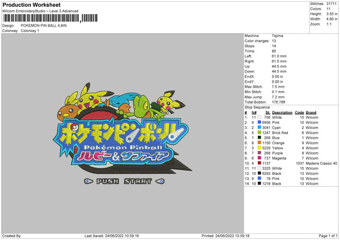This screenshot has width=340, height=240.
Task: Select the cyan swatch in stop 3
Action: [x=259, y=127]
